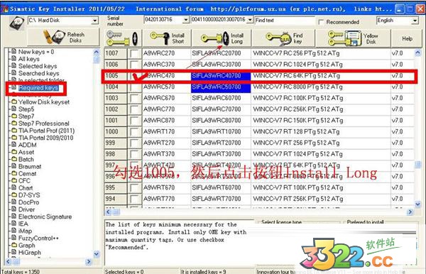Tick the checkbox for key row 1003
The width and height of the screenshot is (426, 274).
coord(134,98)
